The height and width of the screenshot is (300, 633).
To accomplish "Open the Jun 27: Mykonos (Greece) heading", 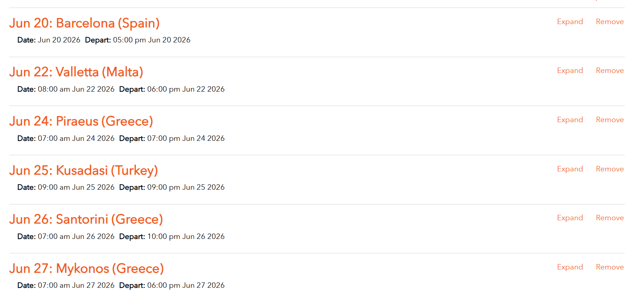I will pos(86,269).
